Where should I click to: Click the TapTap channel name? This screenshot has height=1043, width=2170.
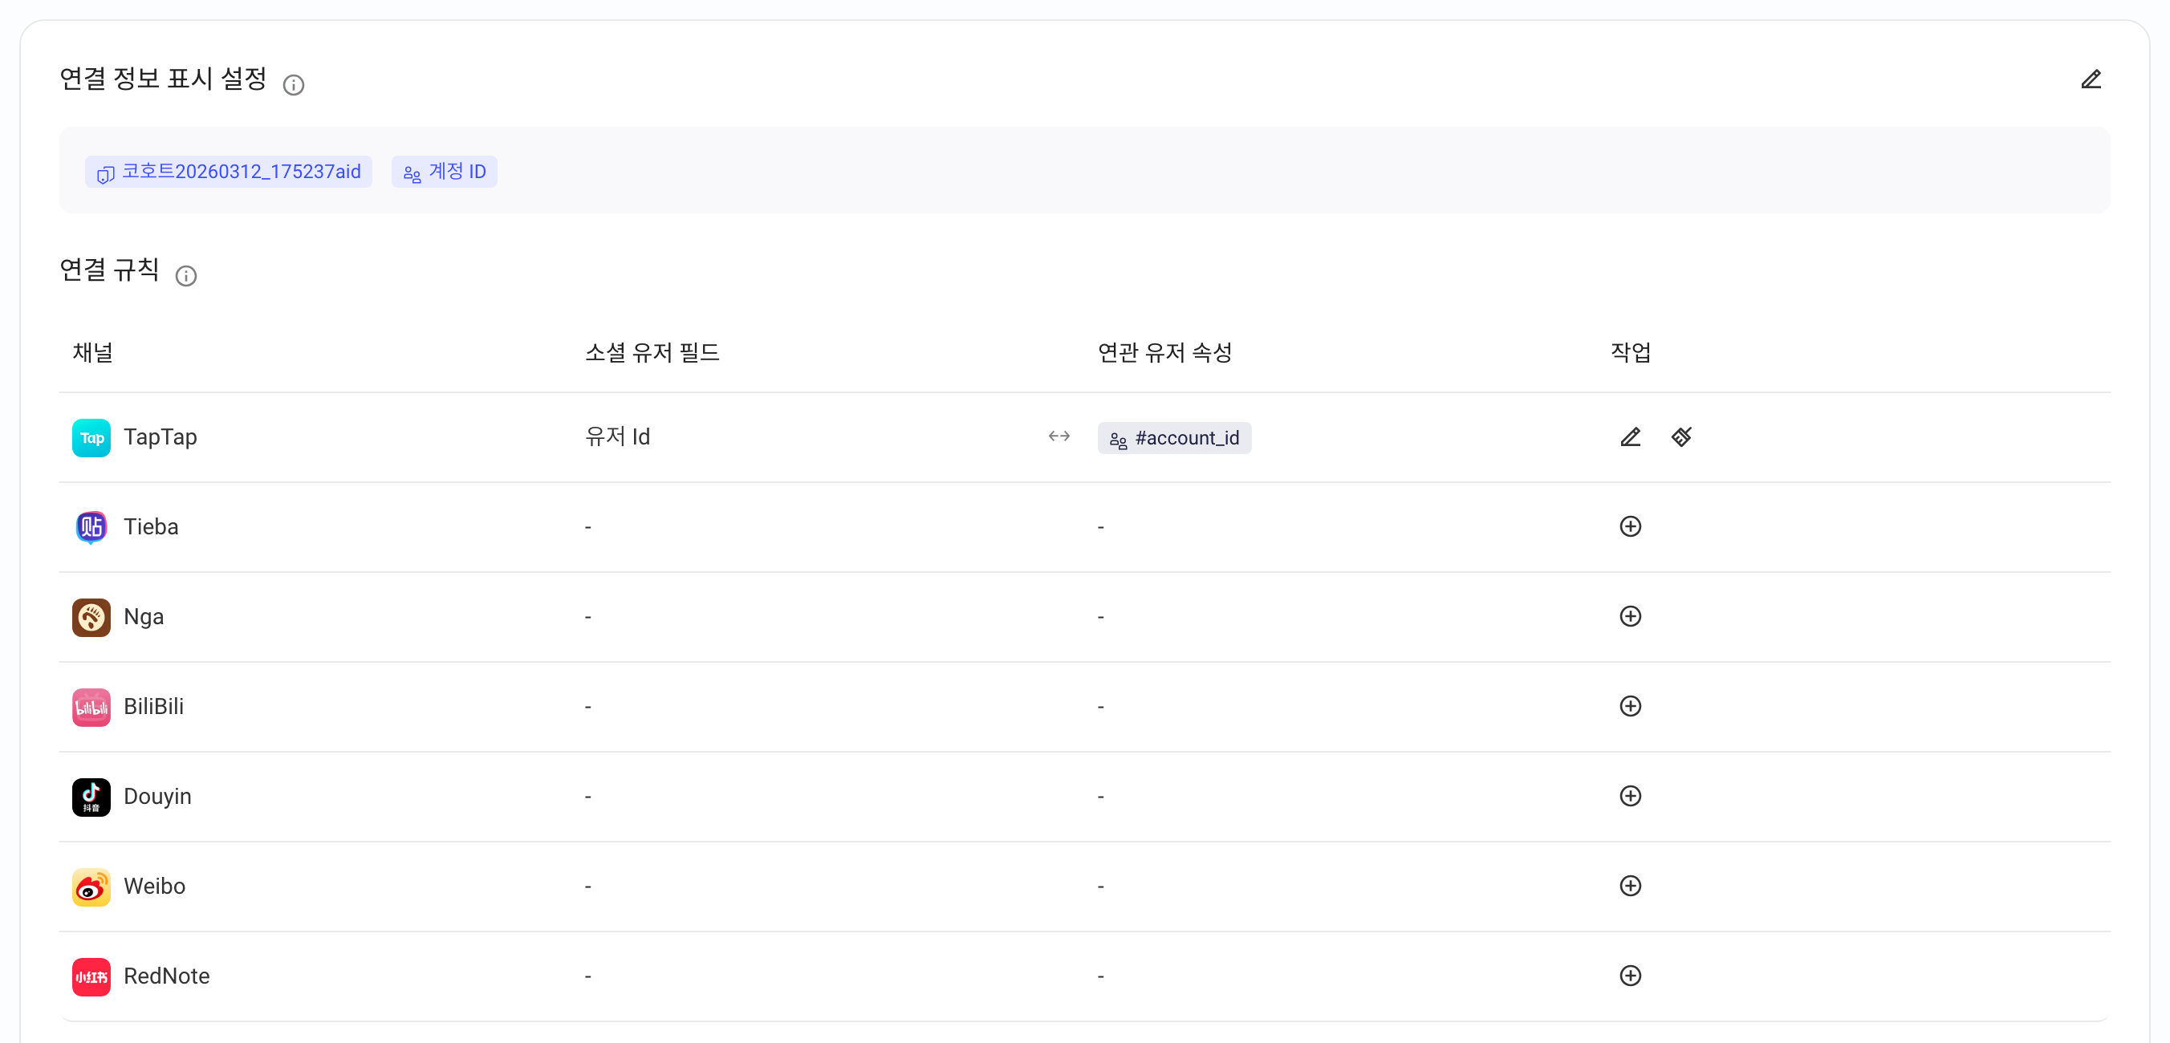[x=160, y=437]
